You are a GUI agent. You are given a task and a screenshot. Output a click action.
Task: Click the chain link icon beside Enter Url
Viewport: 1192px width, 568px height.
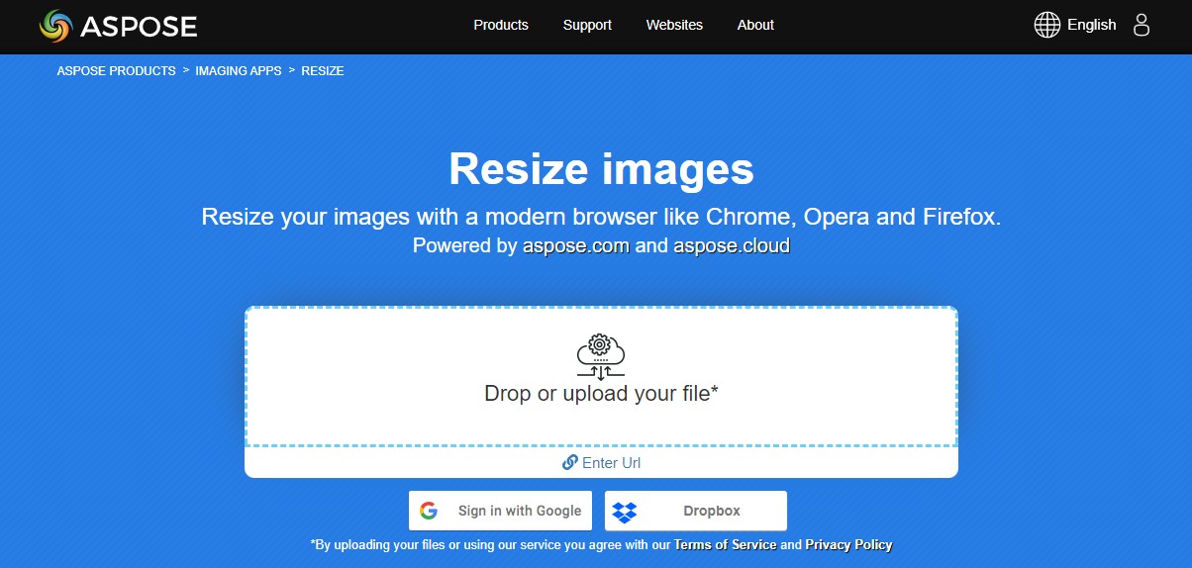(569, 462)
